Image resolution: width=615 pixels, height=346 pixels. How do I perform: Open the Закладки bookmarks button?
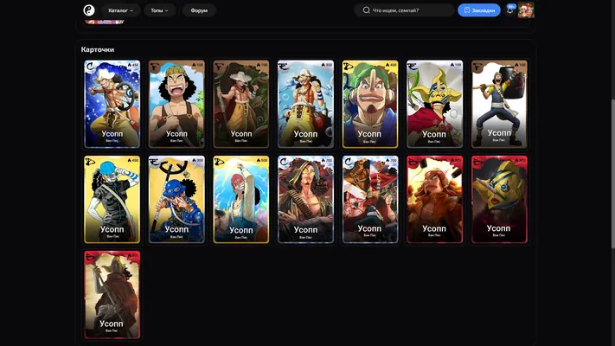tap(479, 10)
